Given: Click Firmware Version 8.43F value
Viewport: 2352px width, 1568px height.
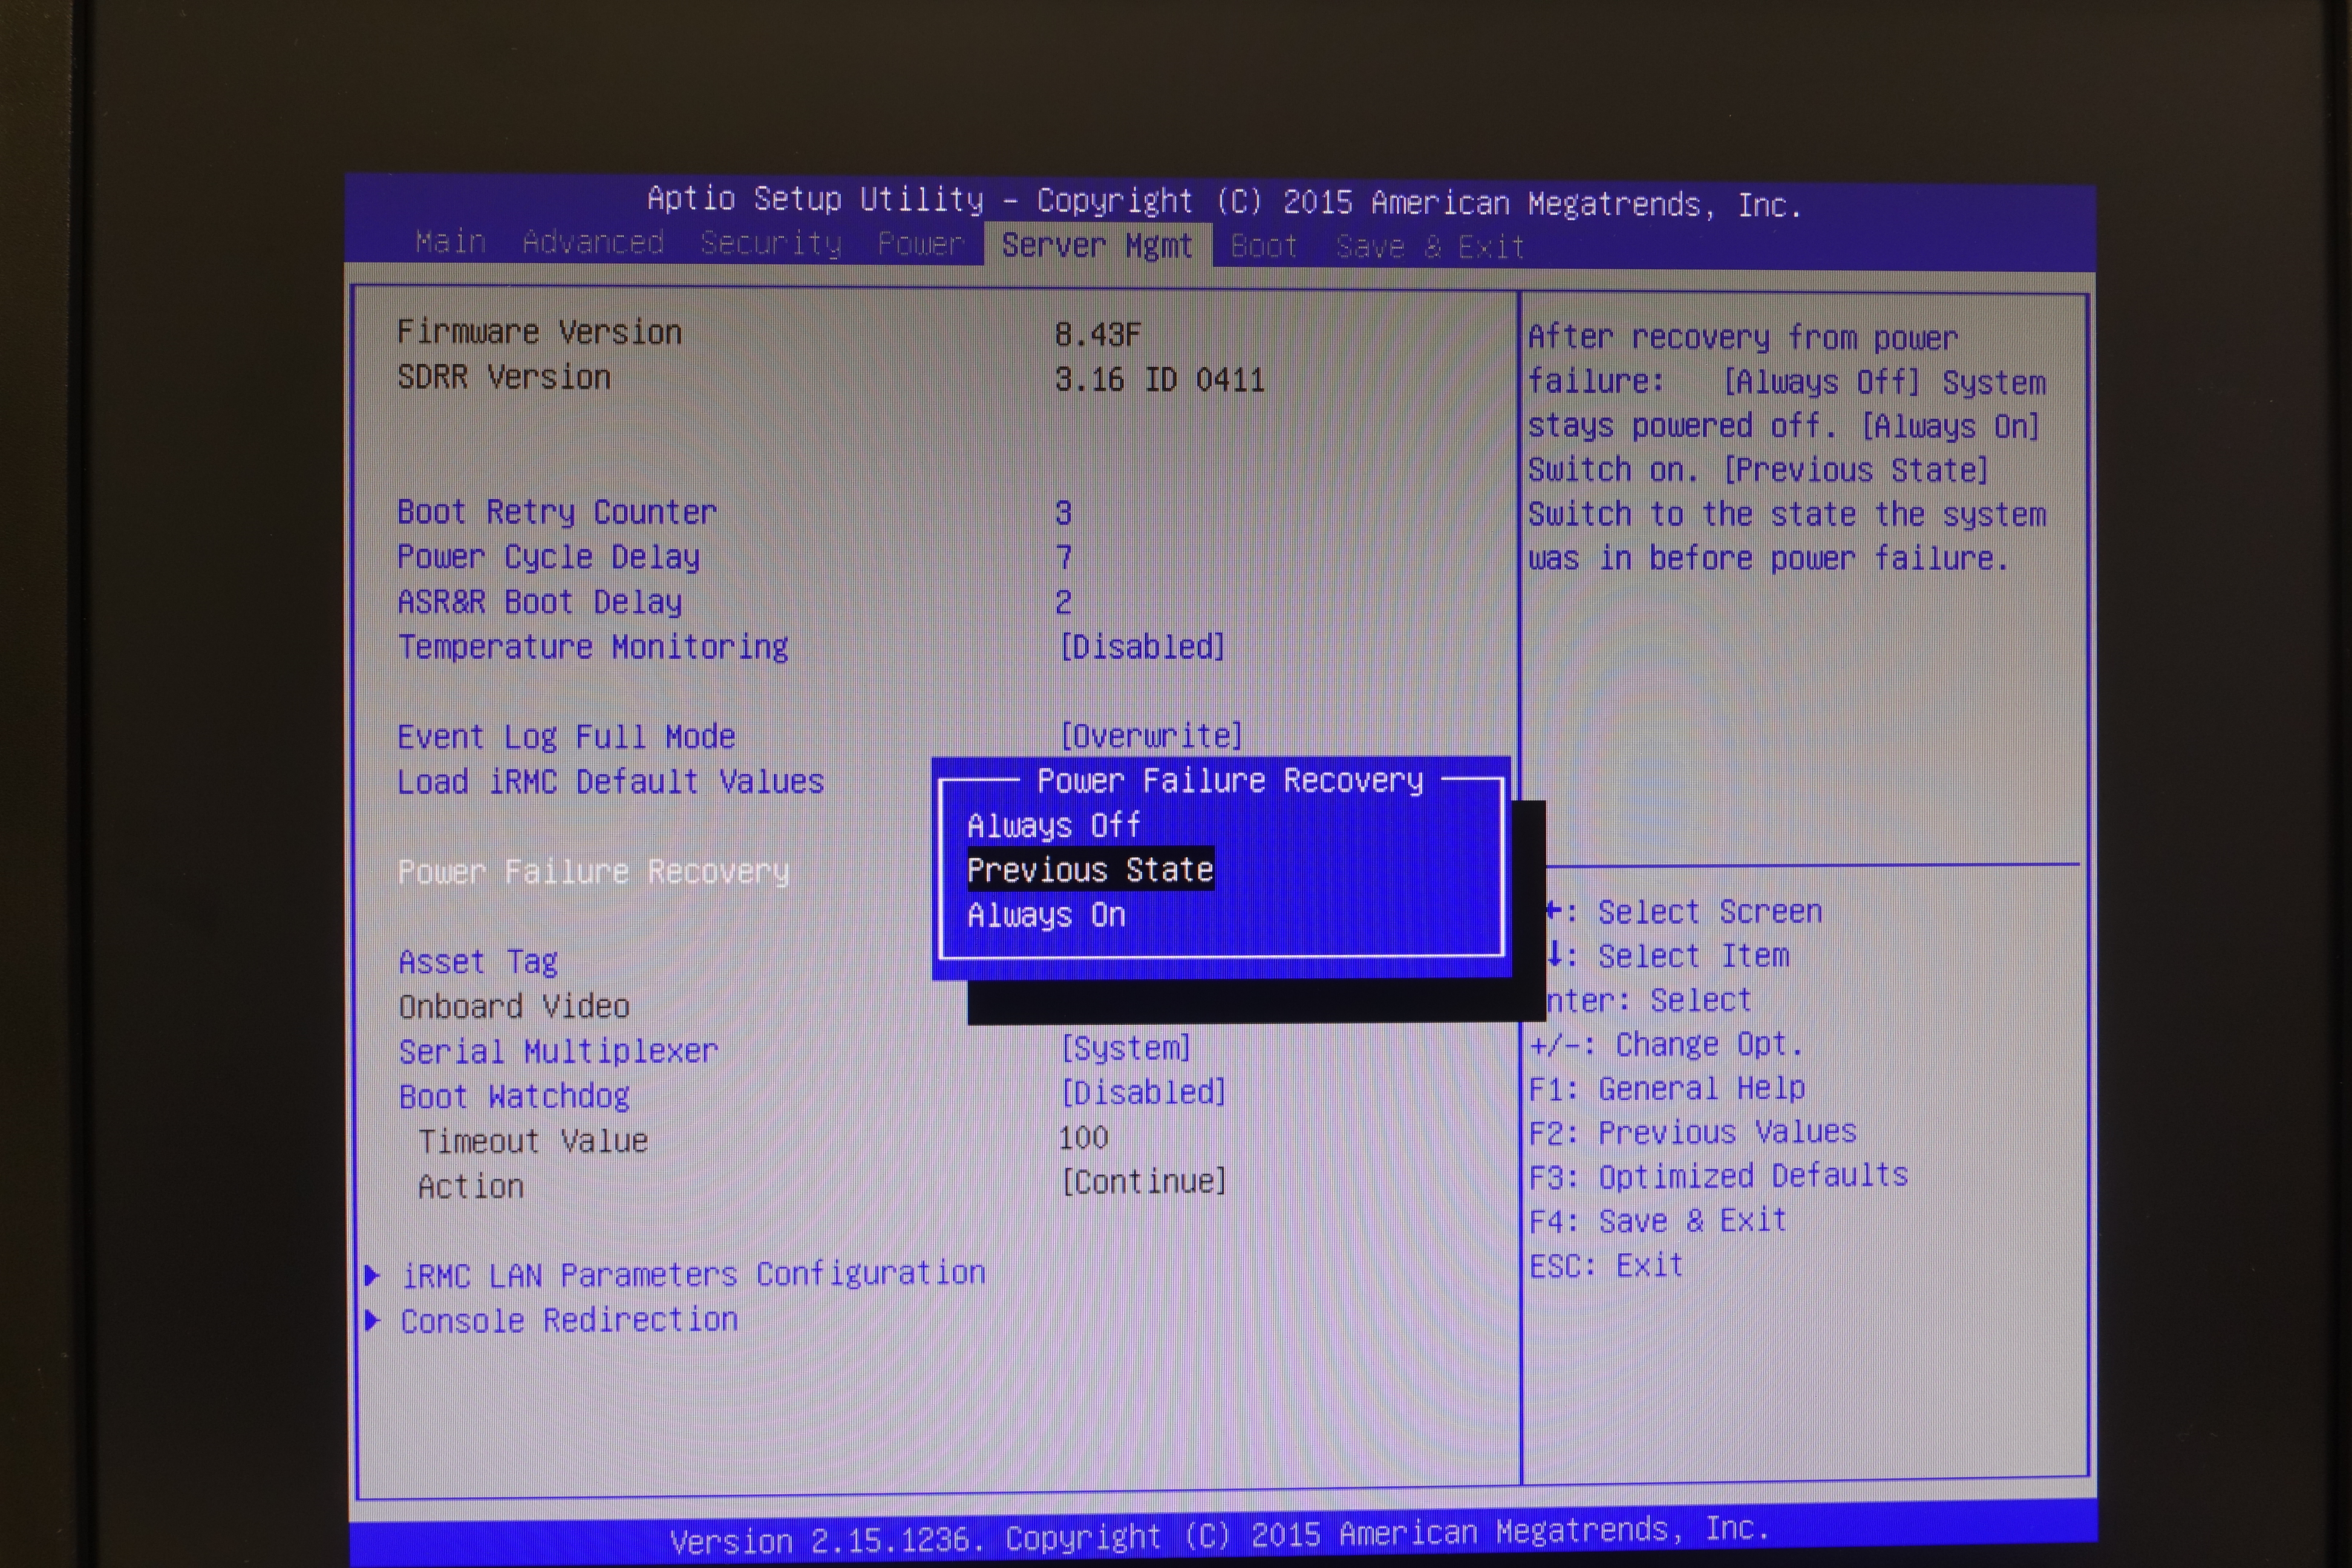Looking at the screenshot, I should tap(1097, 335).
